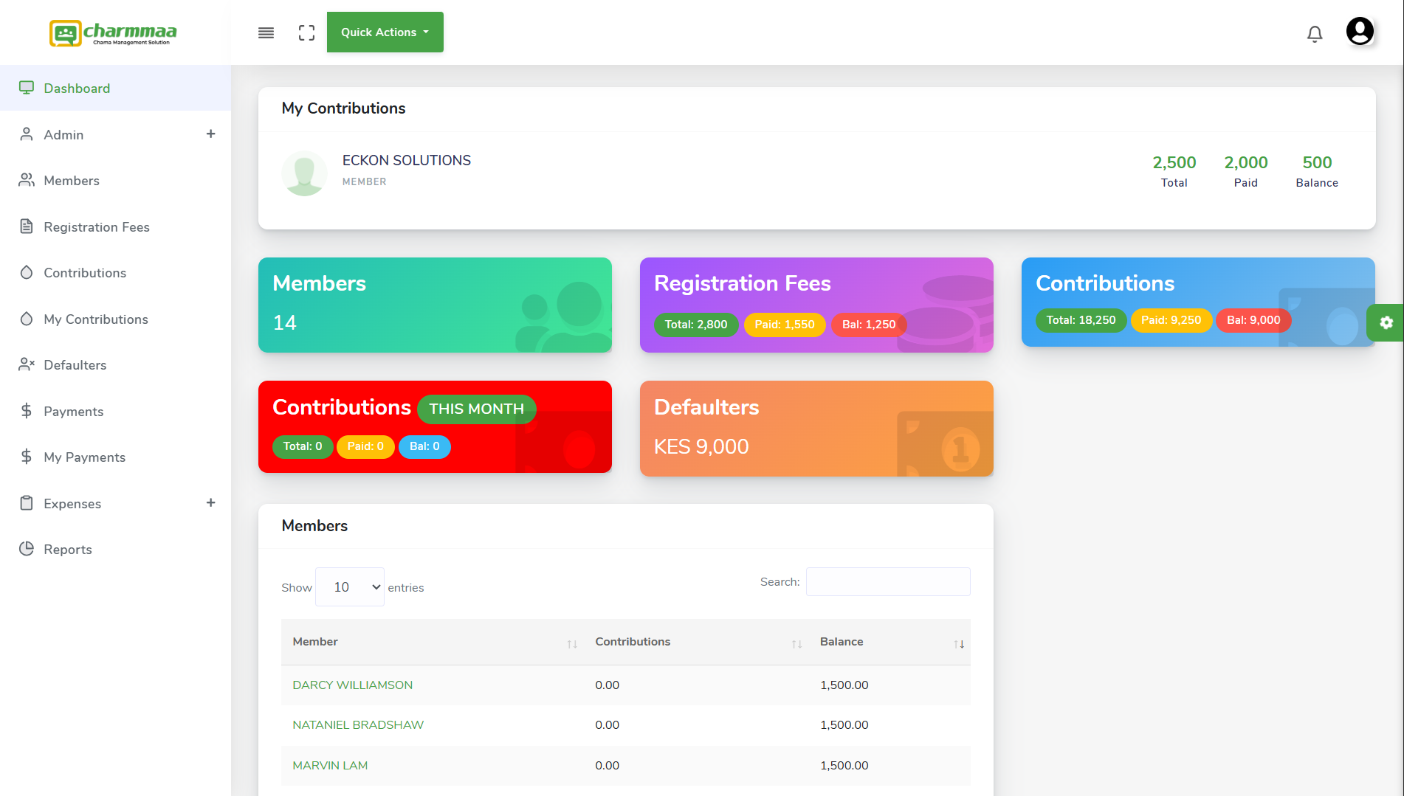Click the NATANIEL BRADSHAW link

click(358, 724)
